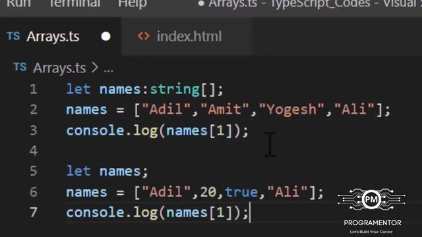Click the 'string' type on line 1
The image size is (422, 237).
coord(175,90)
